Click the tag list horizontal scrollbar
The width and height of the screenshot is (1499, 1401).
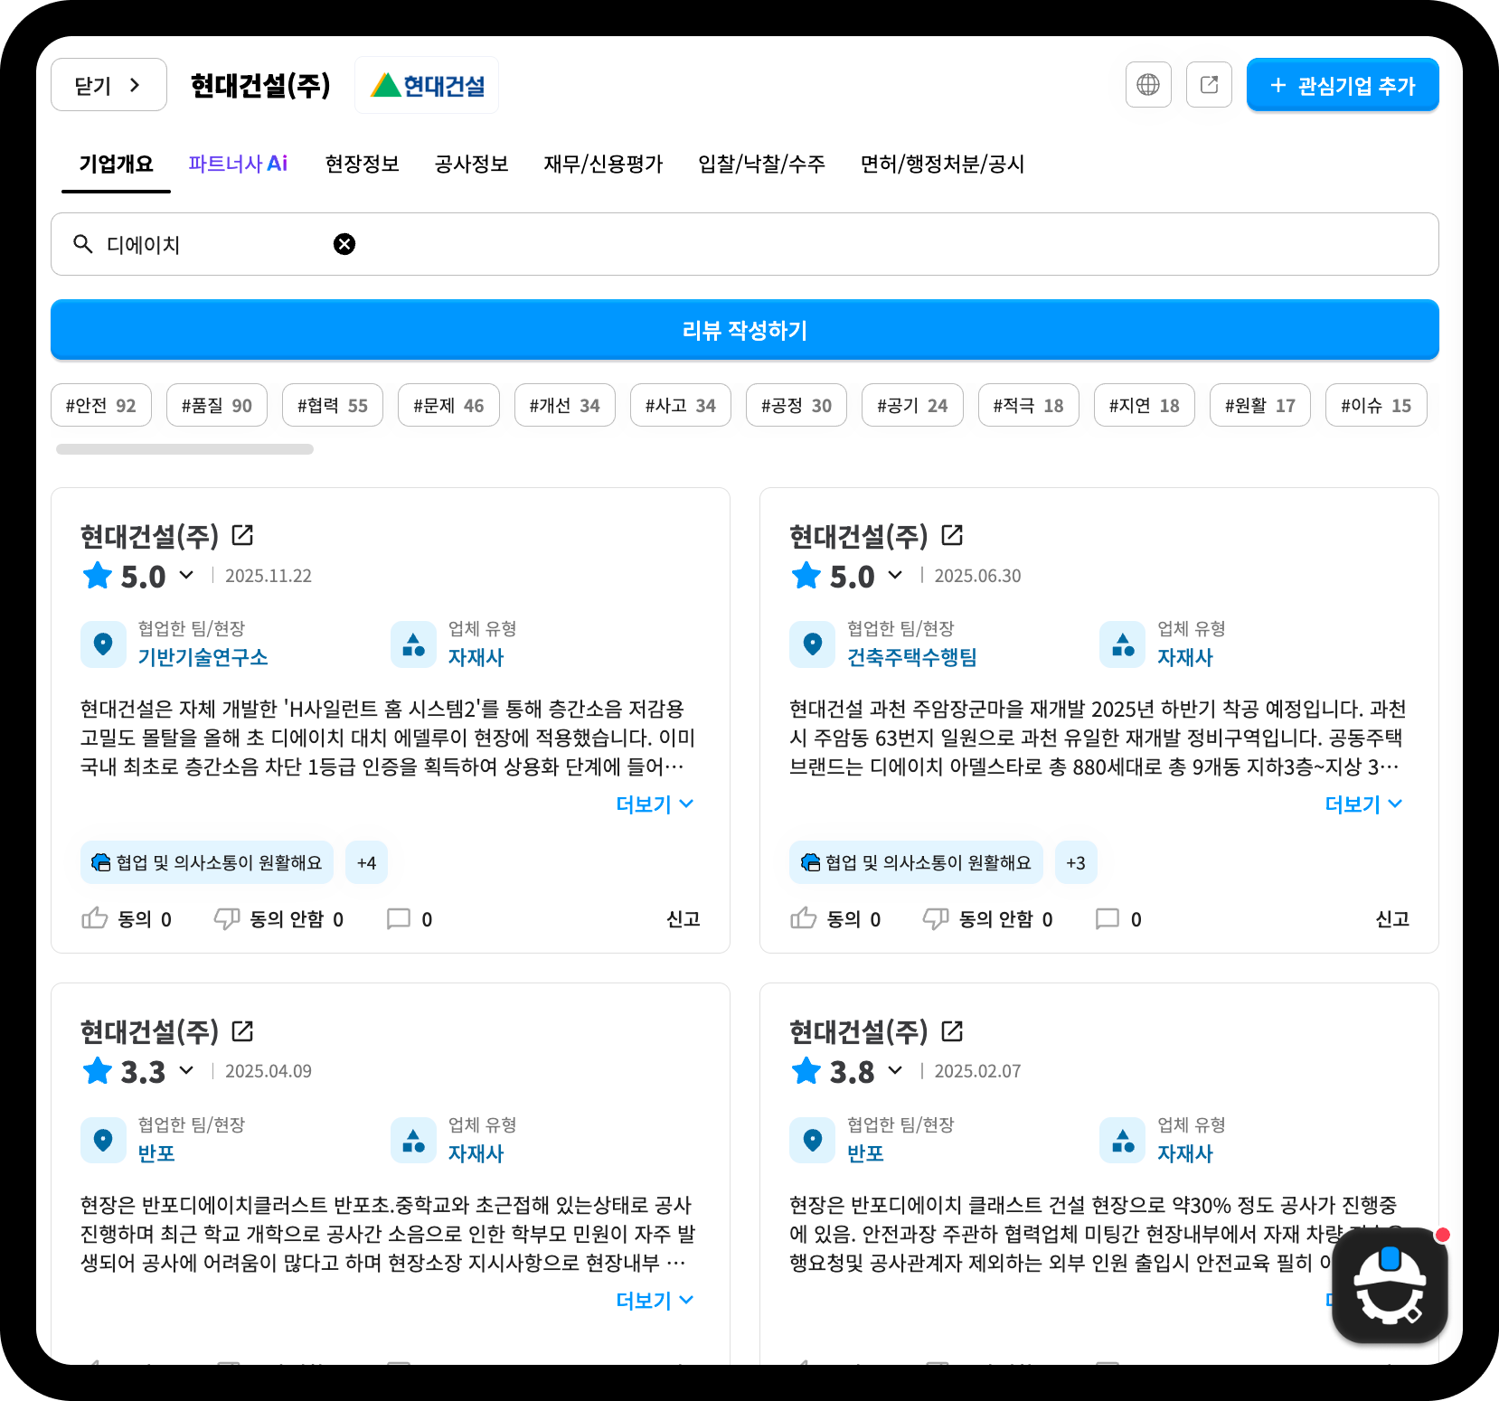(x=184, y=449)
